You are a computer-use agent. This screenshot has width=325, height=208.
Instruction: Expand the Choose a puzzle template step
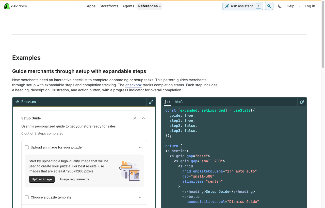pyautogui.click(x=140, y=197)
